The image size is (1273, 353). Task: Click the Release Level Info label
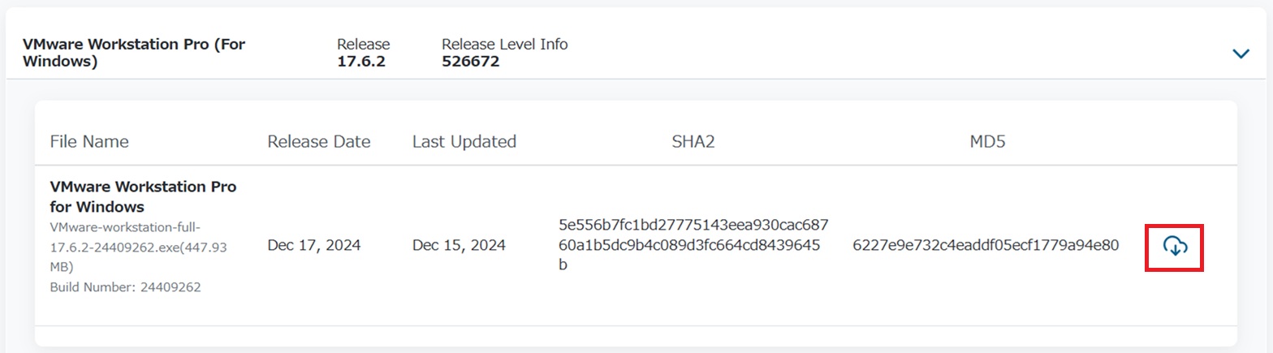point(505,44)
